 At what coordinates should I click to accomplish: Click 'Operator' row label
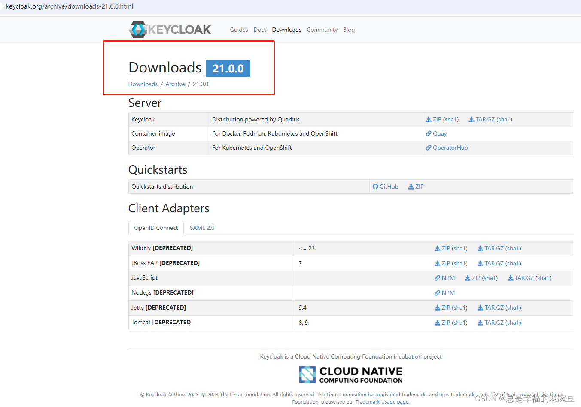pos(143,148)
